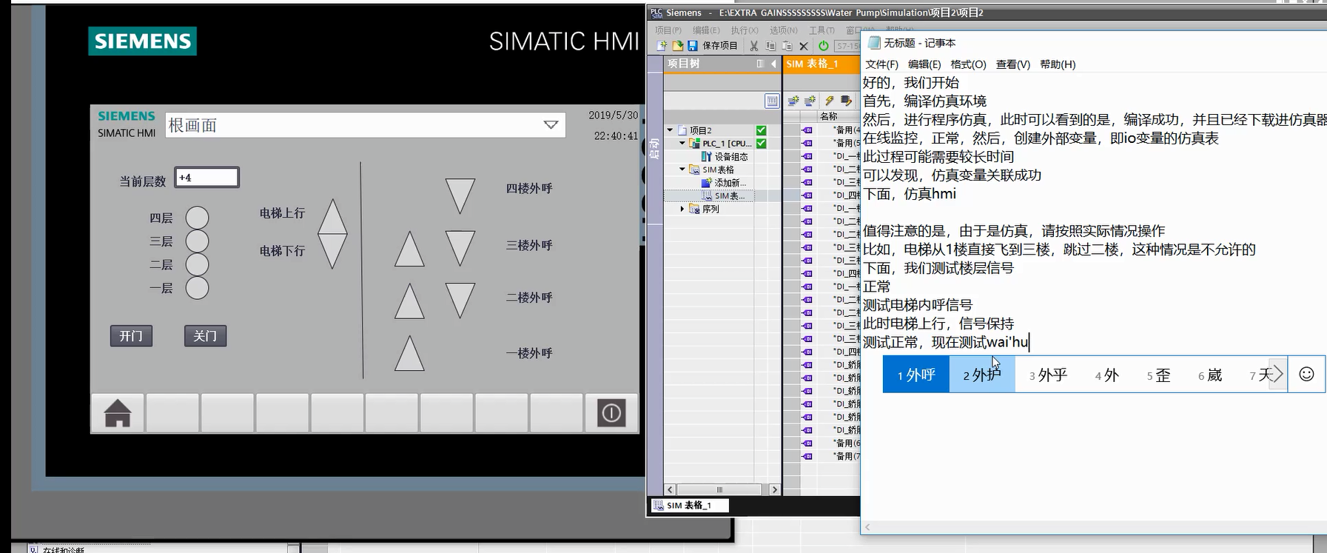Click the 一层 floor indicator circle

[x=197, y=288]
